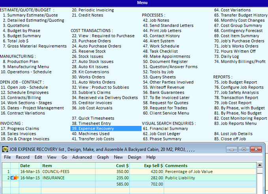Screen dimensions: 268x194
Task: Open 23. Purchase Orders
Action: click(x=91, y=41)
